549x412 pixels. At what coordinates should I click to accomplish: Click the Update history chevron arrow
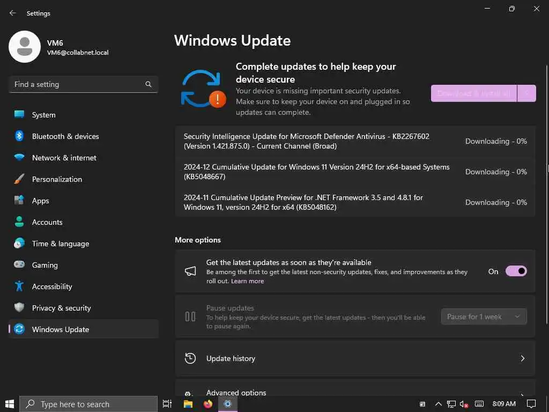coord(522,358)
